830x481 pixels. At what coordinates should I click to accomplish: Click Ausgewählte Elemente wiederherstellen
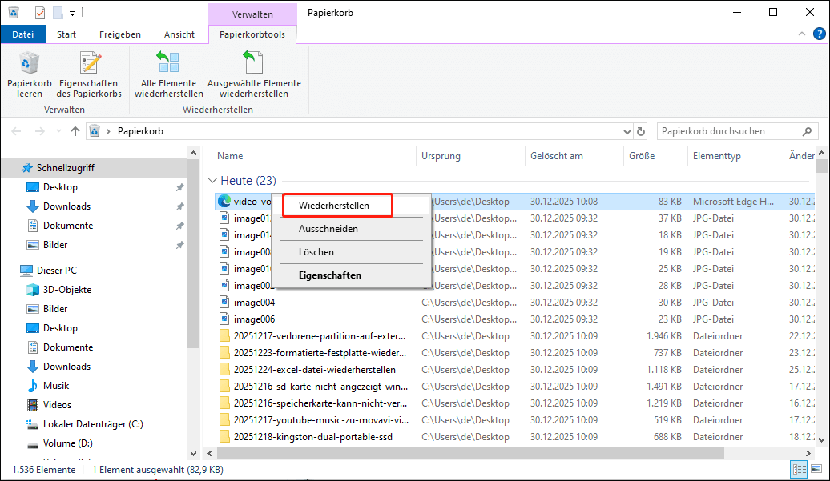(254, 74)
